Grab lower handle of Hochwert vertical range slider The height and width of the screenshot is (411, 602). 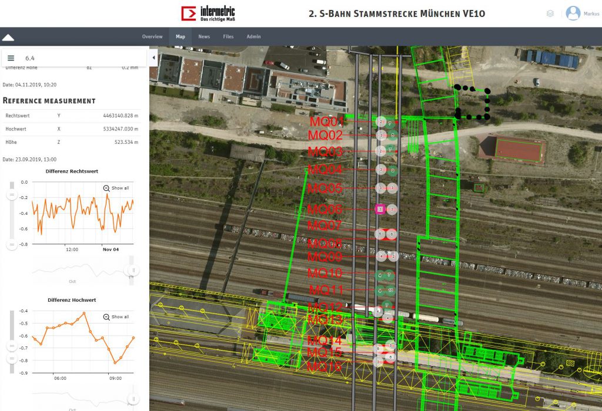[x=12, y=359]
